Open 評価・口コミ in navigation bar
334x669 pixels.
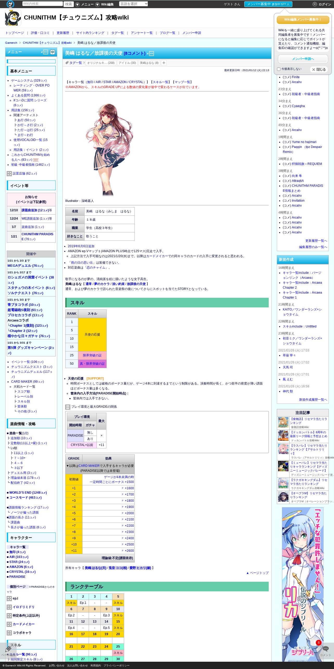click(40, 33)
